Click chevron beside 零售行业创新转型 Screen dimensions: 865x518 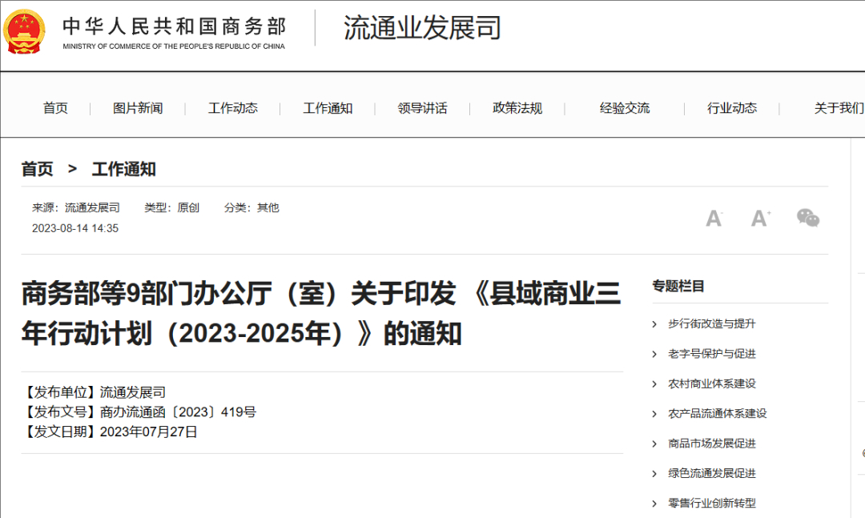[x=655, y=504]
